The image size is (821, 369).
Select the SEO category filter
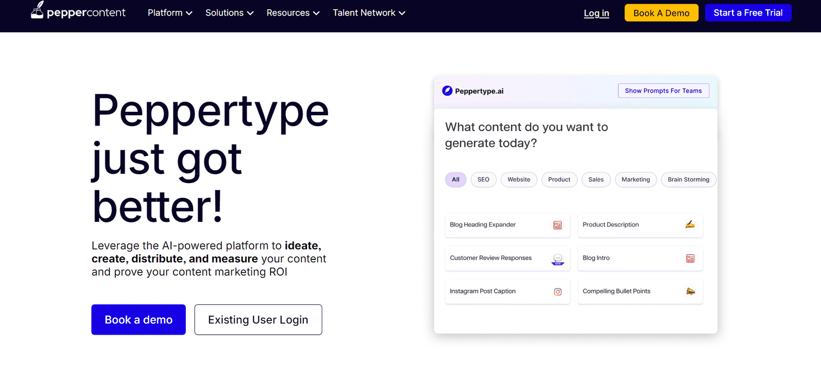tap(483, 179)
